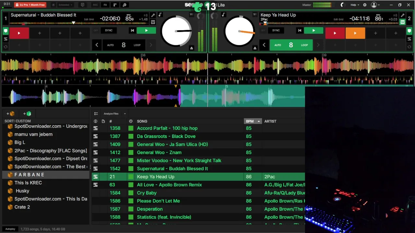Image resolution: width=415 pixels, height=233 pixels.
Task: Jump to track start on deck 1
Action: (132, 30)
